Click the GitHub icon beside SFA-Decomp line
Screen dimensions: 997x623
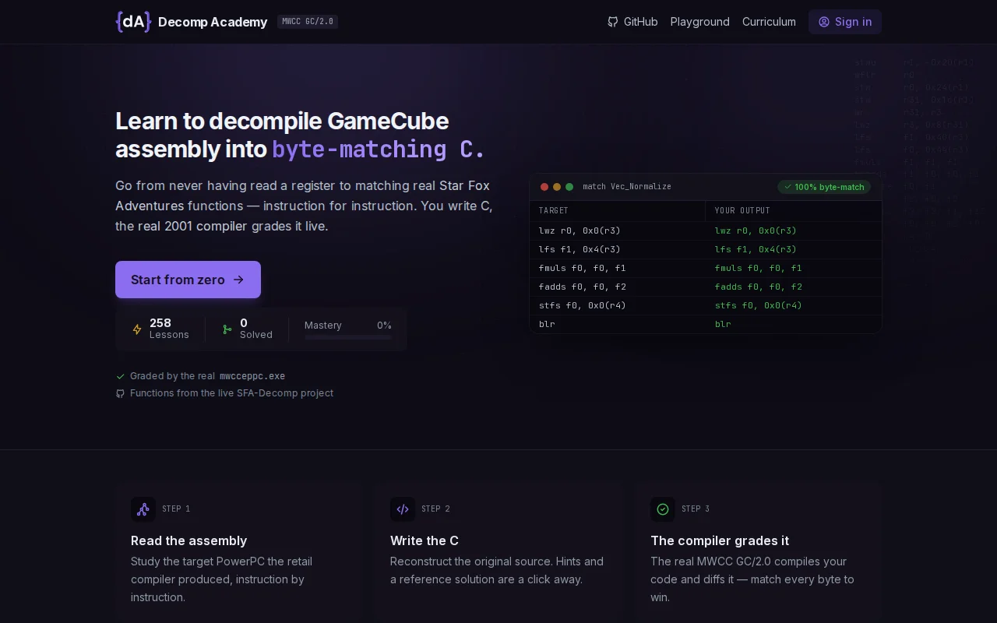coord(120,393)
